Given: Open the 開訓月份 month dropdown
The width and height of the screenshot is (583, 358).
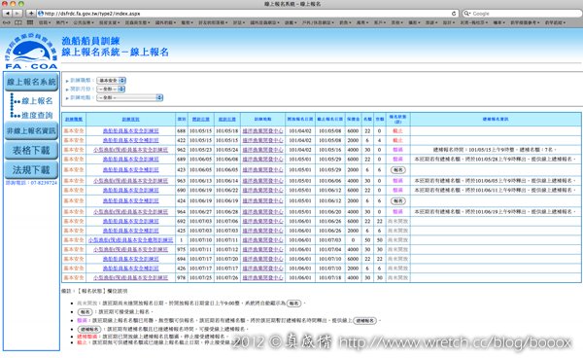Looking at the screenshot, I should tap(111, 89).
